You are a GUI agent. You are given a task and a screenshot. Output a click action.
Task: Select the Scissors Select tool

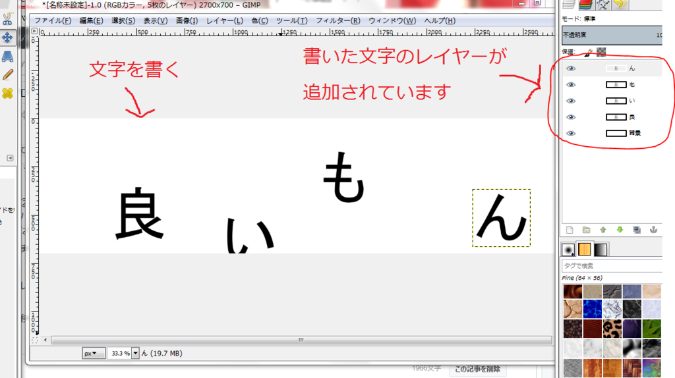click(7, 18)
